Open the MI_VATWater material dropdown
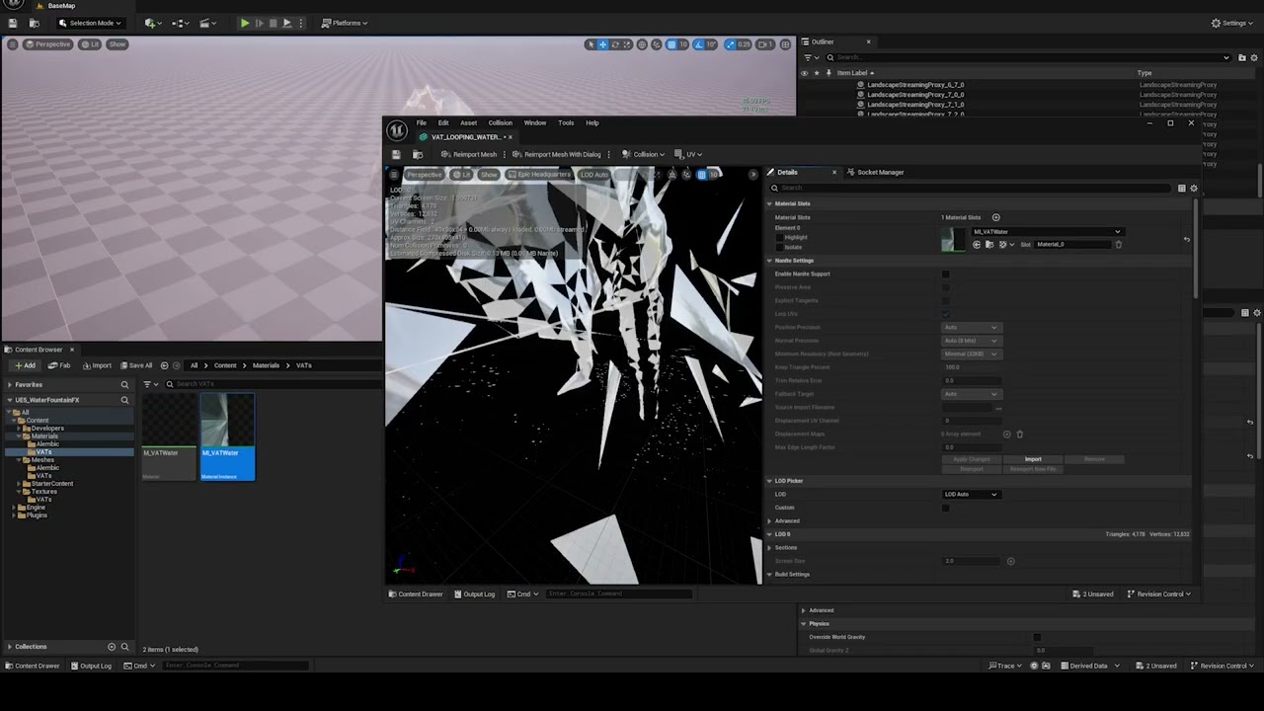This screenshot has height=711, width=1264. pos(1048,232)
